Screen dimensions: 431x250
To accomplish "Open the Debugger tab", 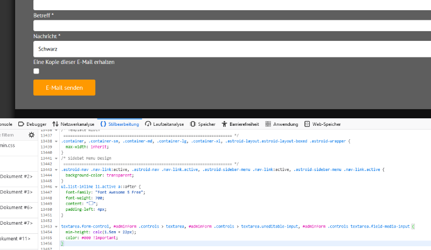I will [x=32, y=124].
